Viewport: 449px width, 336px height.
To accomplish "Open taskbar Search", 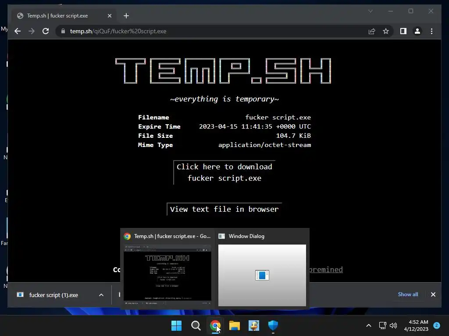I will tap(196, 325).
